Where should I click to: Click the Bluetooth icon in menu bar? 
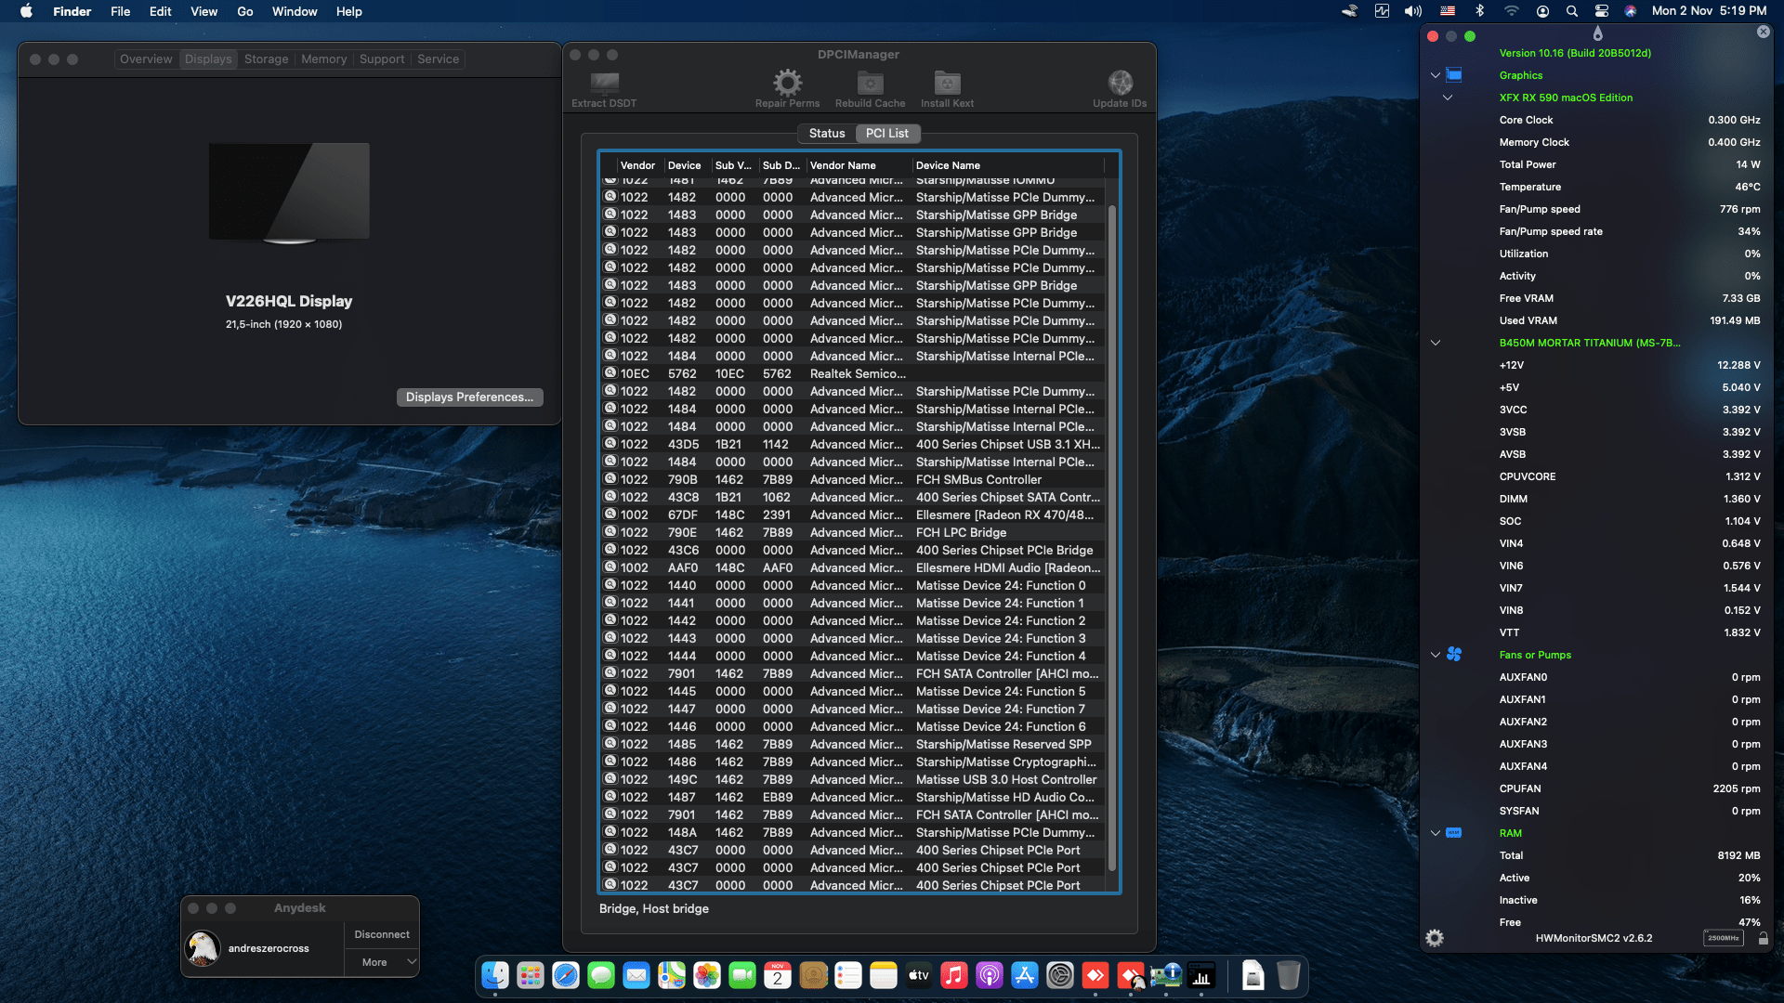point(1480,11)
